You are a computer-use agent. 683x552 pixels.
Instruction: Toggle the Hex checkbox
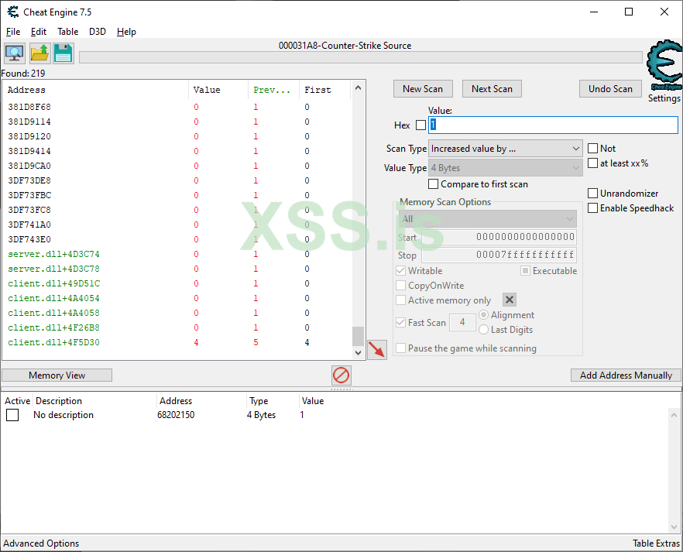420,125
